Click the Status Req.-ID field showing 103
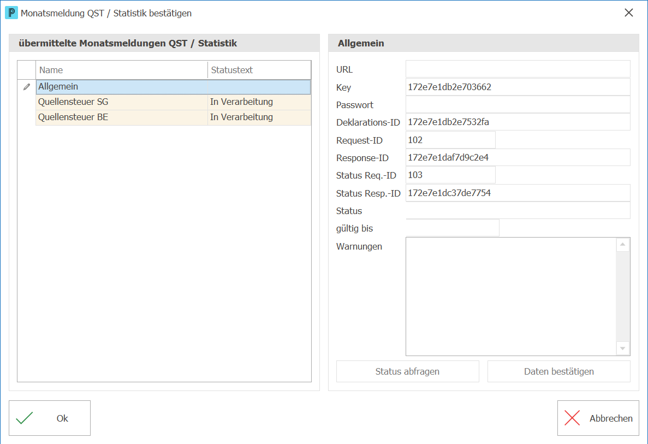Viewport: 648px width, 444px height. (450, 175)
